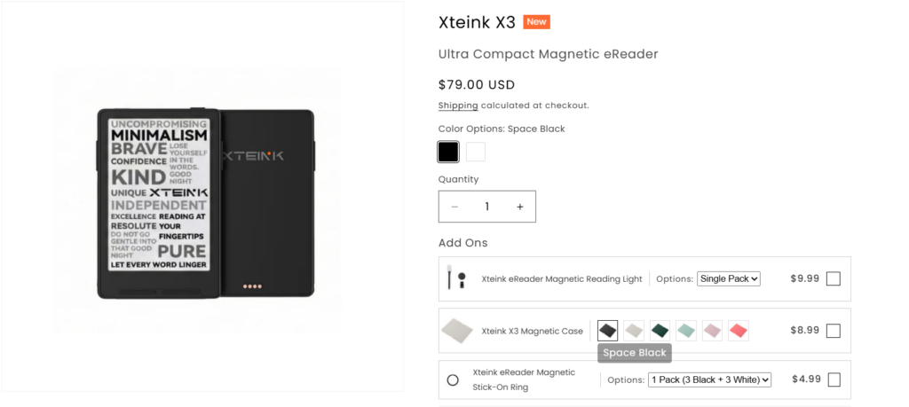
Task: Select the dark green magnetic case option
Action: tap(660, 331)
